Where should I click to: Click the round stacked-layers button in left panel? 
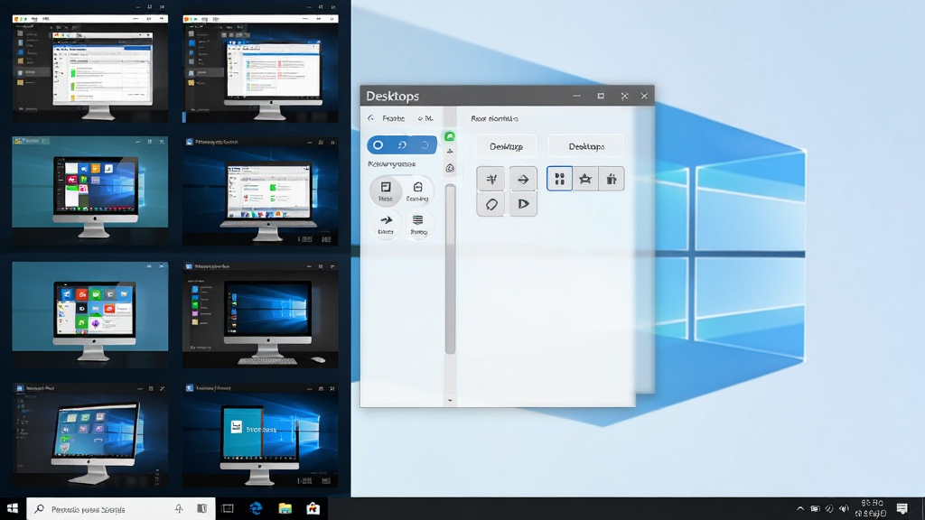tap(418, 224)
